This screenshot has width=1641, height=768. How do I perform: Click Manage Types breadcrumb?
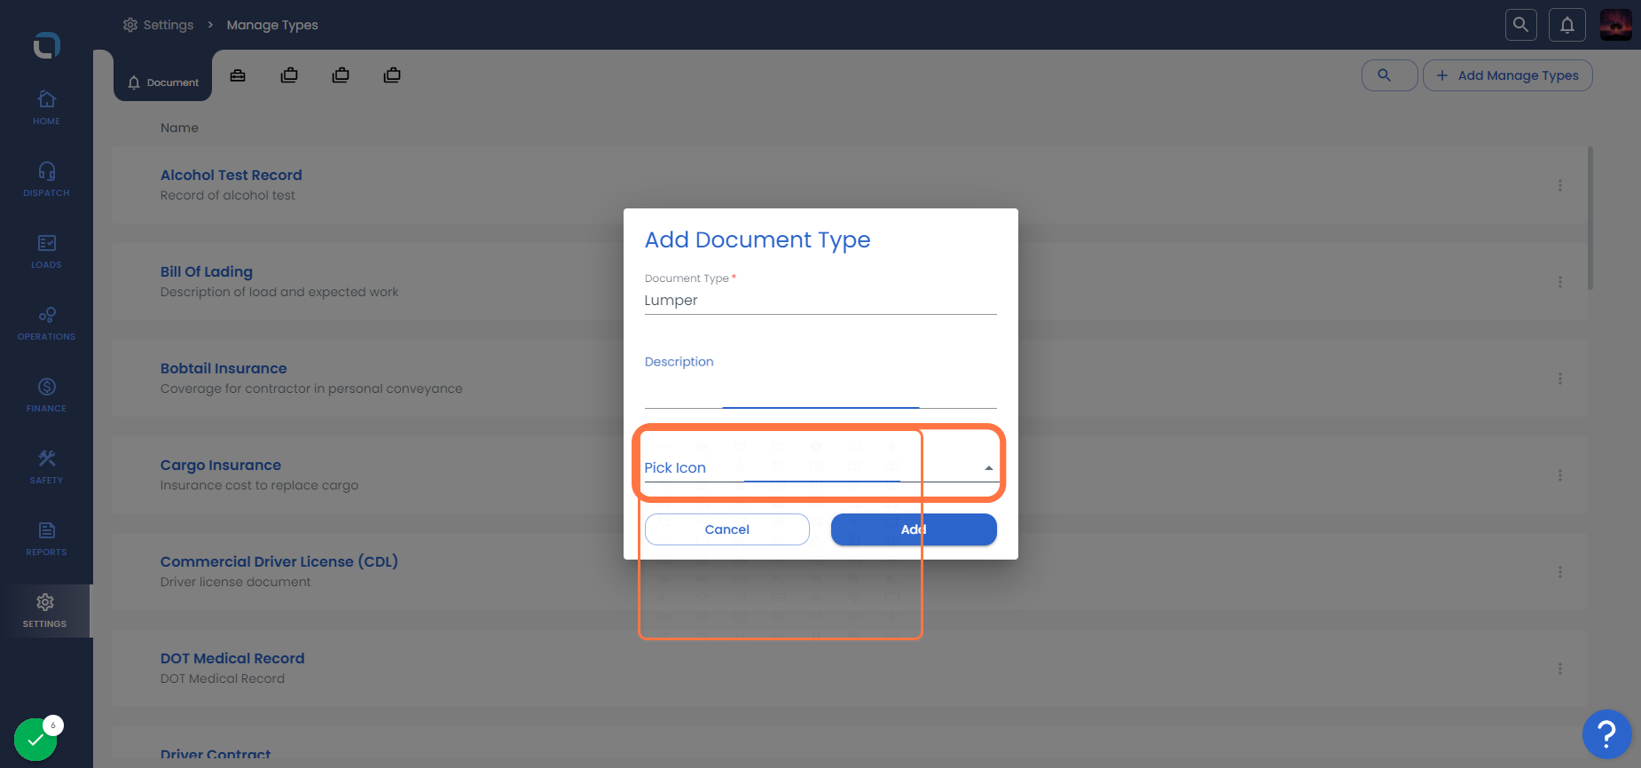click(x=272, y=25)
